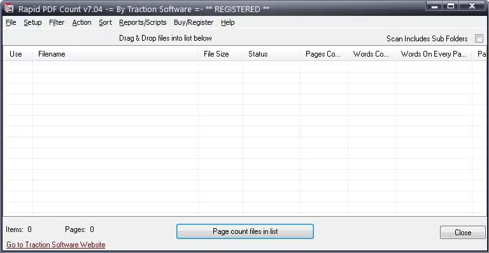Click the Use column header
This screenshot has height=253, width=489.
[x=17, y=54]
